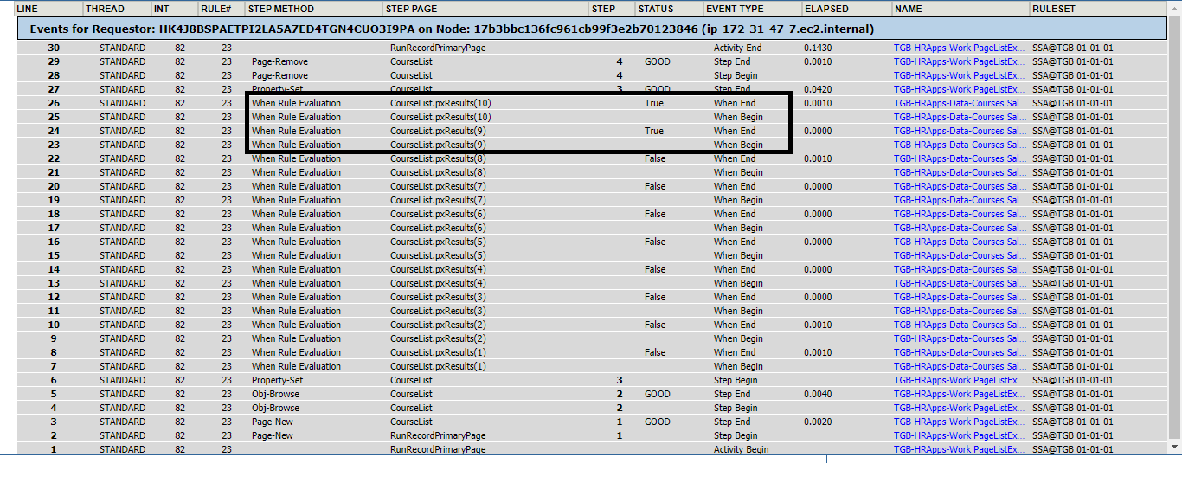Click Page-Remove step method on line 28

tap(279, 75)
